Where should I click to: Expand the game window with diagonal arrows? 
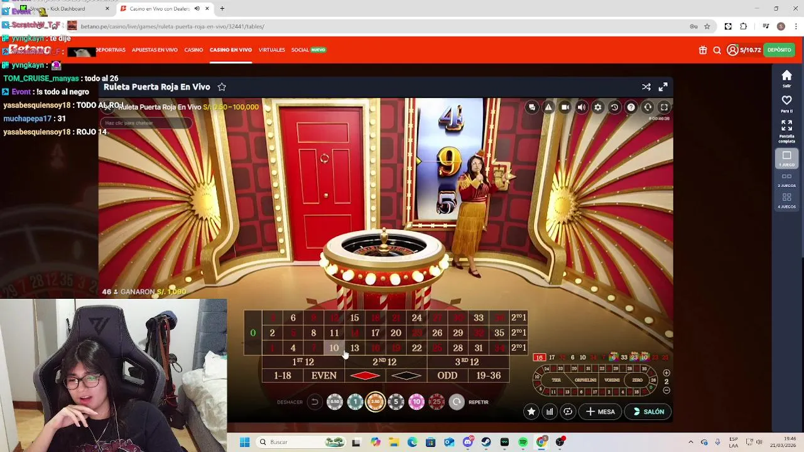coord(663,87)
